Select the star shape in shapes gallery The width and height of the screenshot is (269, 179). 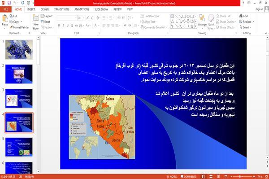pos(192,26)
